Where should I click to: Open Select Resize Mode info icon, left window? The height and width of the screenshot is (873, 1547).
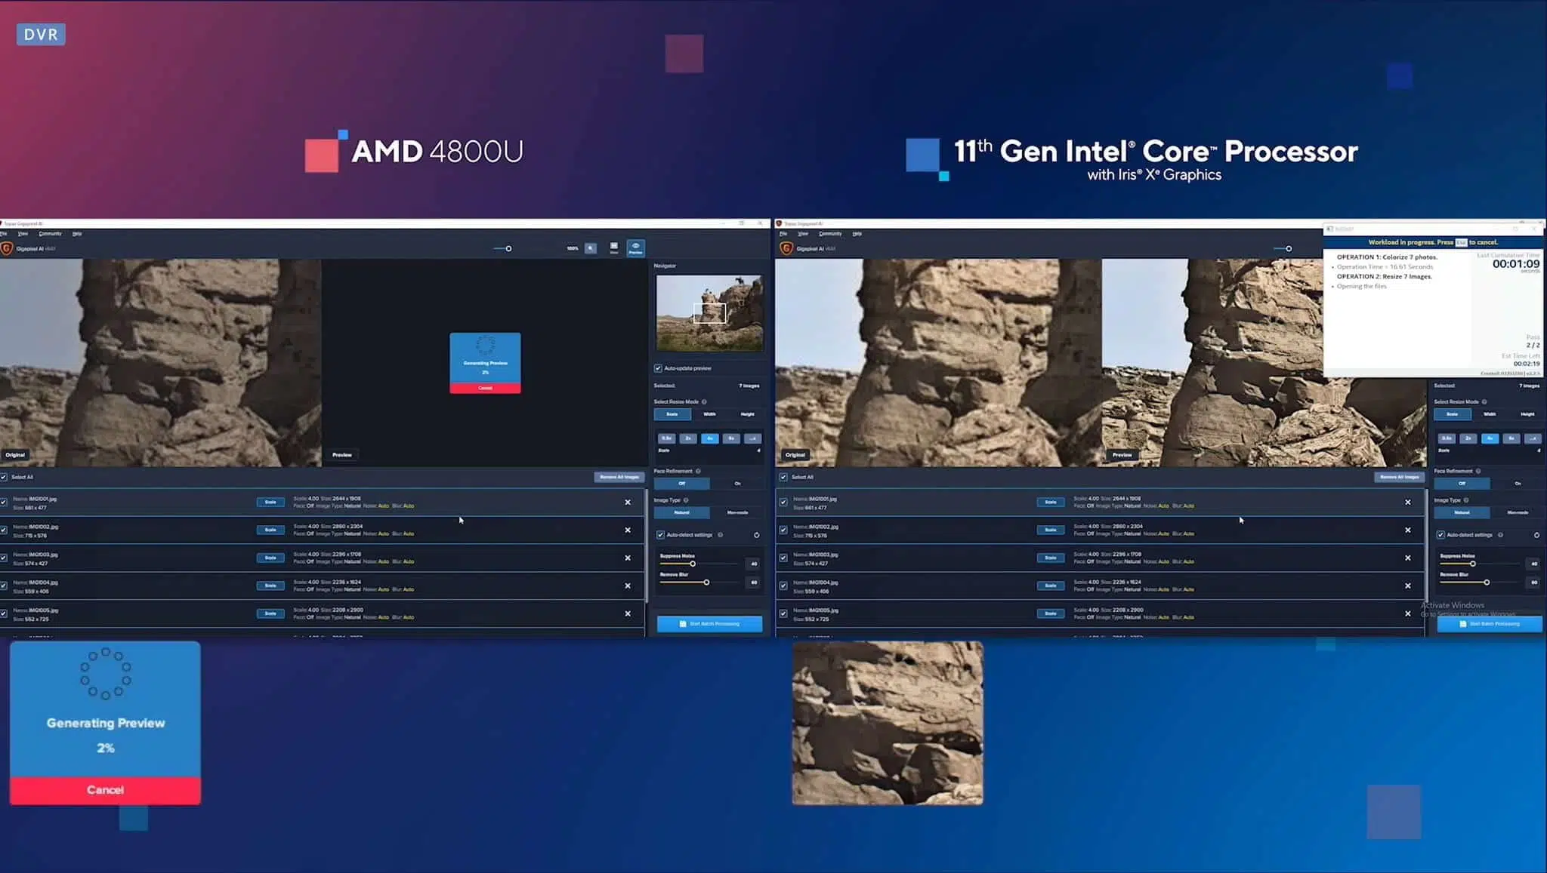point(704,401)
